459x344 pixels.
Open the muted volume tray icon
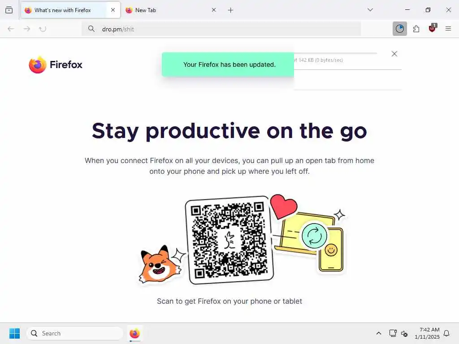coord(404,333)
